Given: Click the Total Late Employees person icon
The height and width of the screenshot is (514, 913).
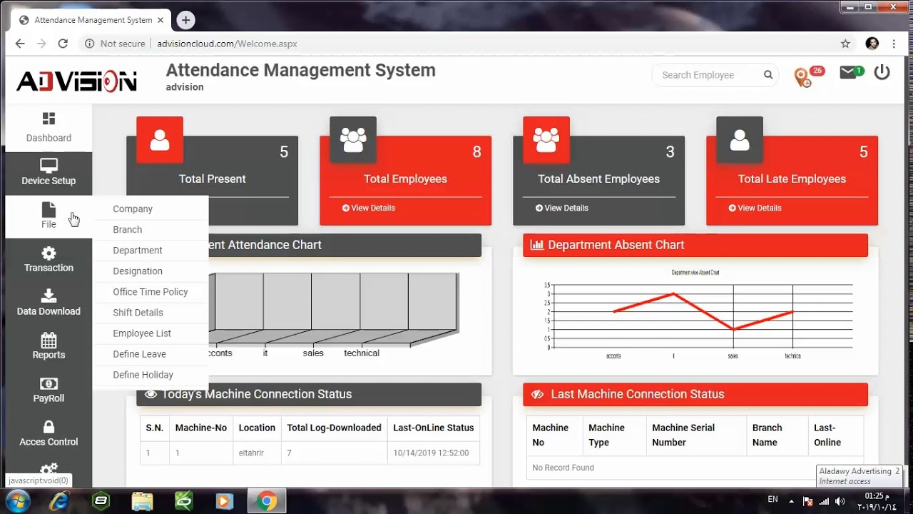Looking at the screenshot, I should point(740,140).
